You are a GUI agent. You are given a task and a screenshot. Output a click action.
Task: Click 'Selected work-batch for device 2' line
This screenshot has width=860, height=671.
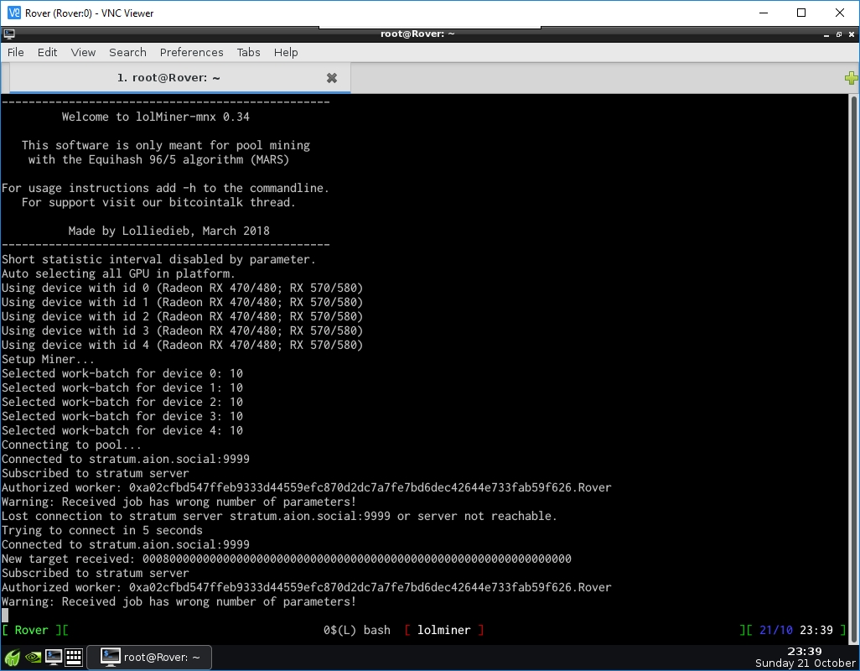tap(122, 402)
